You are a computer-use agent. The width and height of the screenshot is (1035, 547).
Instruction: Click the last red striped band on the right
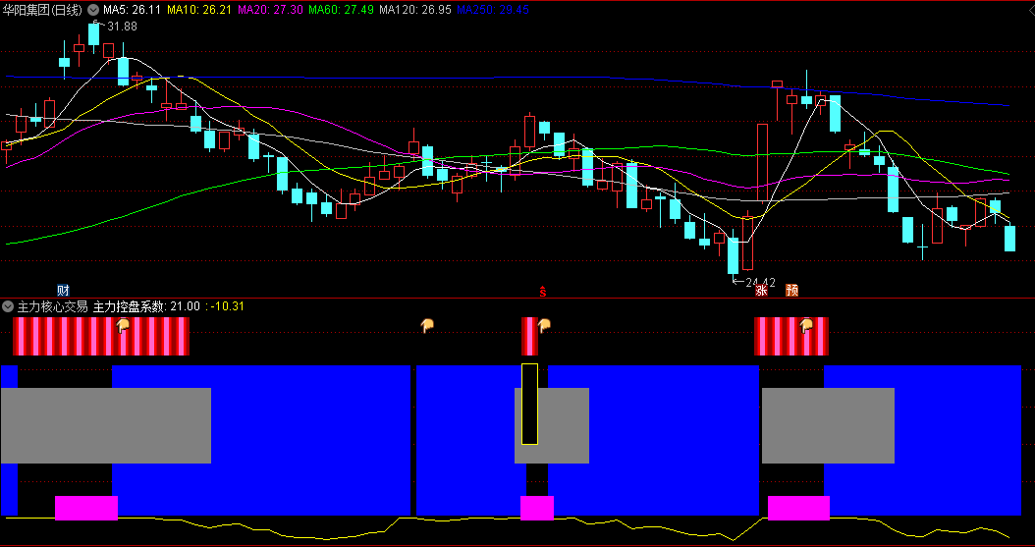tap(791, 337)
